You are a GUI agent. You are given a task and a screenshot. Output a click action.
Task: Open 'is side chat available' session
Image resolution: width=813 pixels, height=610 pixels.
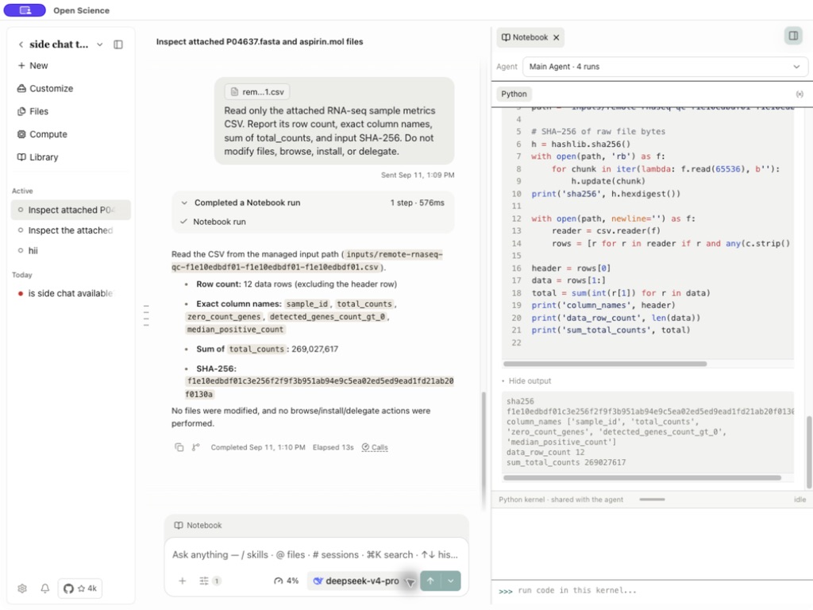coord(71,294)
